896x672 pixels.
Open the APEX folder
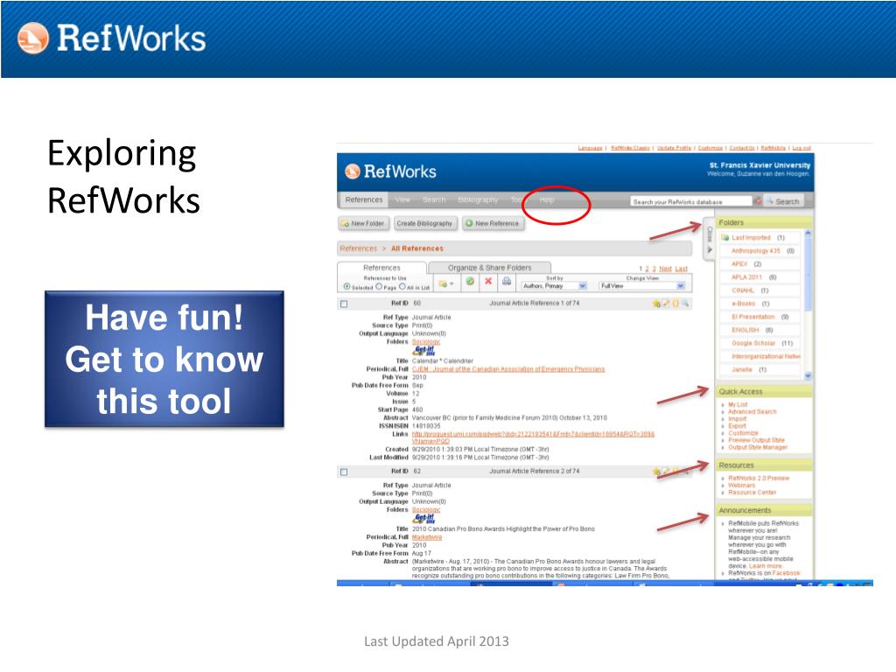(x=739, y=264)
